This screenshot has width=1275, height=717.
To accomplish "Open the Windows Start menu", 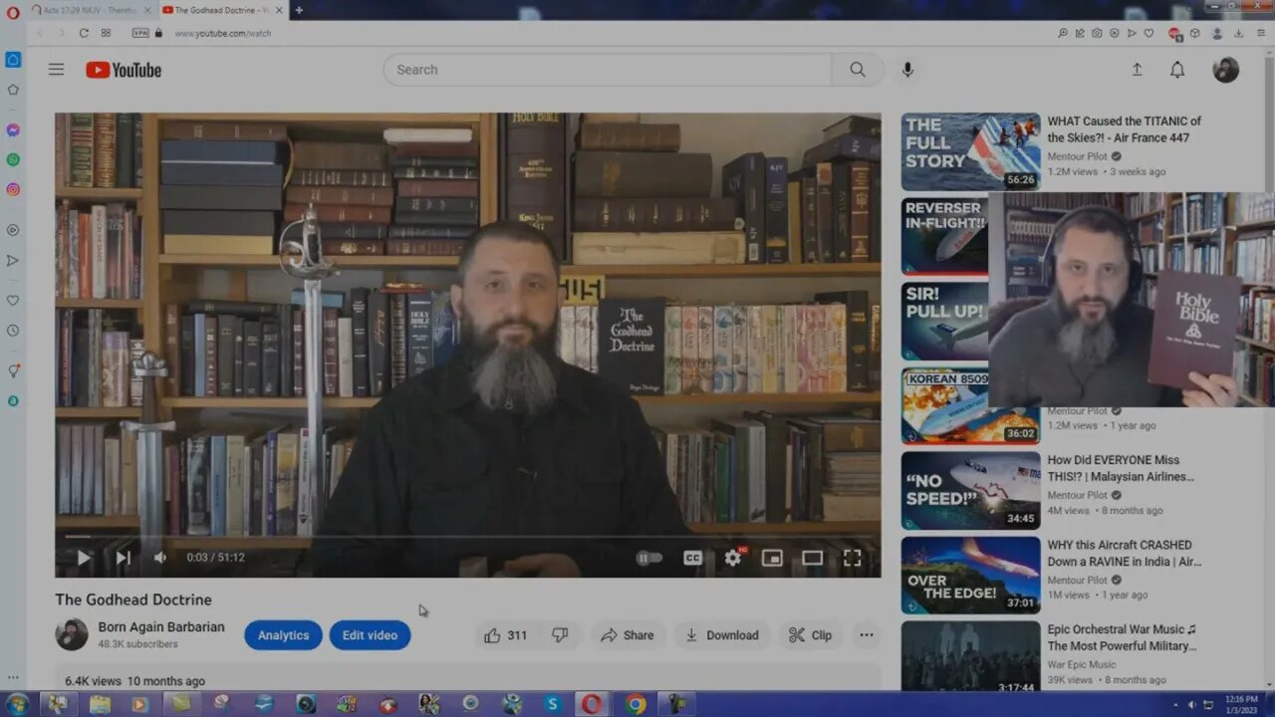I will [17, 704].
